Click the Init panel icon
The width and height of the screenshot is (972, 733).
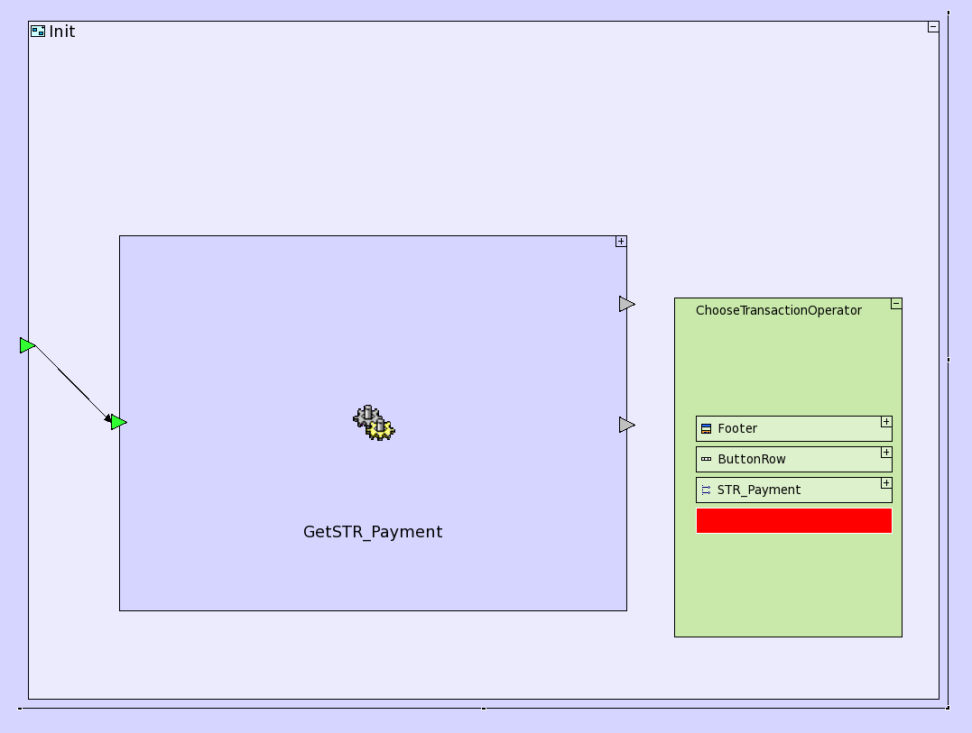[38, 32]
